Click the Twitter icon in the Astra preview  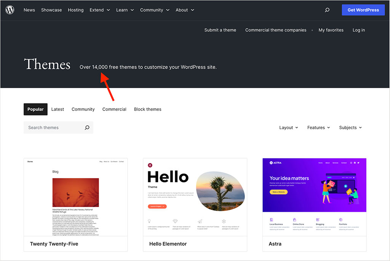358,163
